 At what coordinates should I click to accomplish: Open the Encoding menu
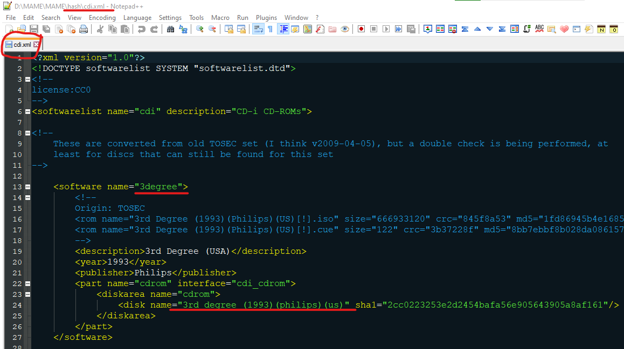(102, 18)
